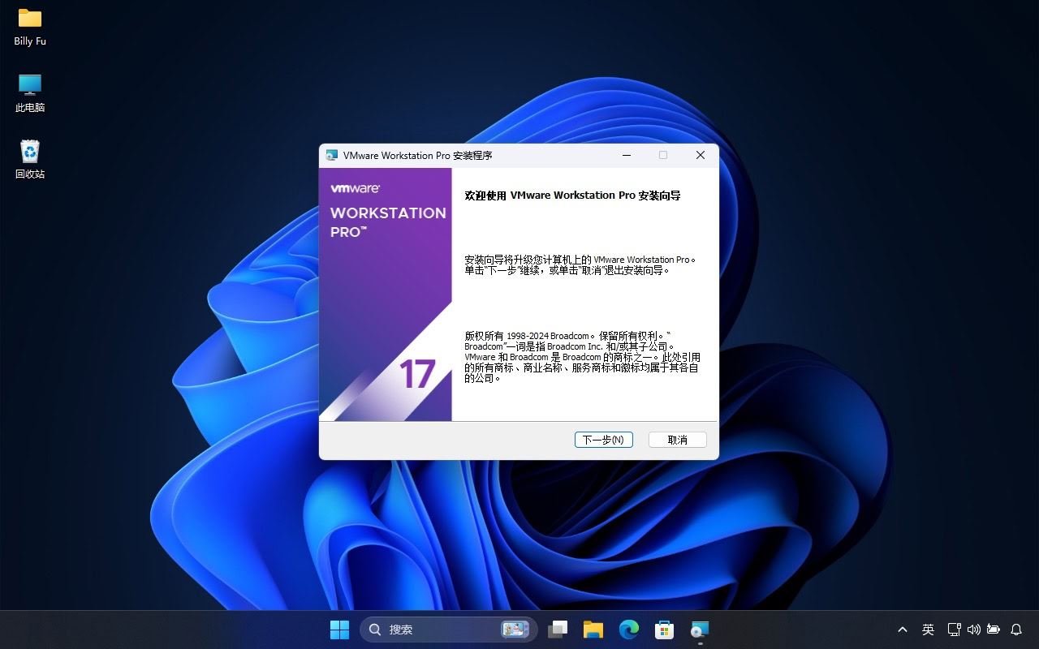This screenshot has height=649, width=1039.
Task: Open the network status tray icon
Action: tap(954, 630)
